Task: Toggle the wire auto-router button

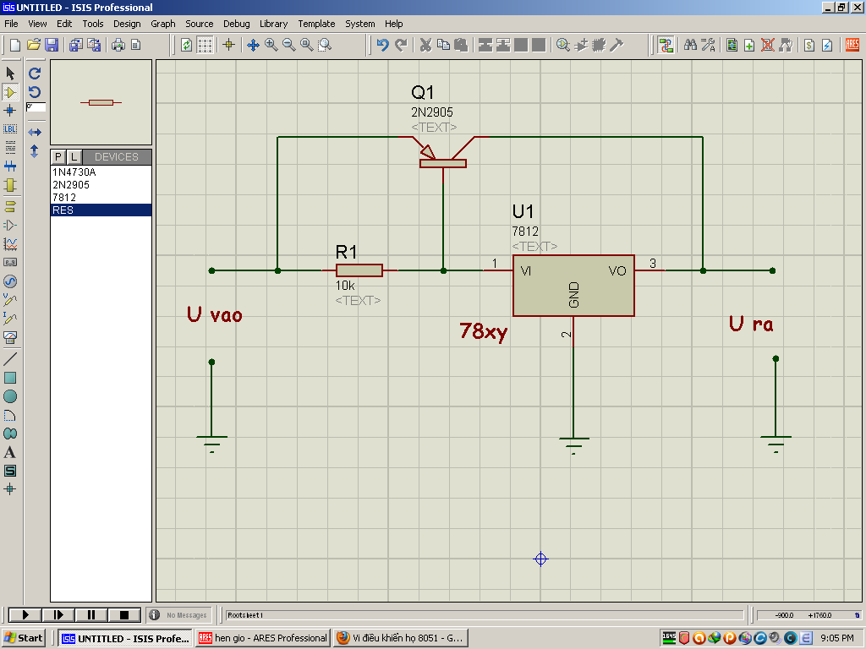Action: [x=666, y=45]
